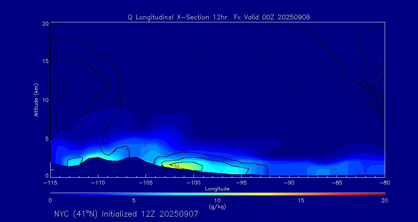The image size is (418, 222).
Task: Click the color bar's 20 value label
Action: pos(384,200)
